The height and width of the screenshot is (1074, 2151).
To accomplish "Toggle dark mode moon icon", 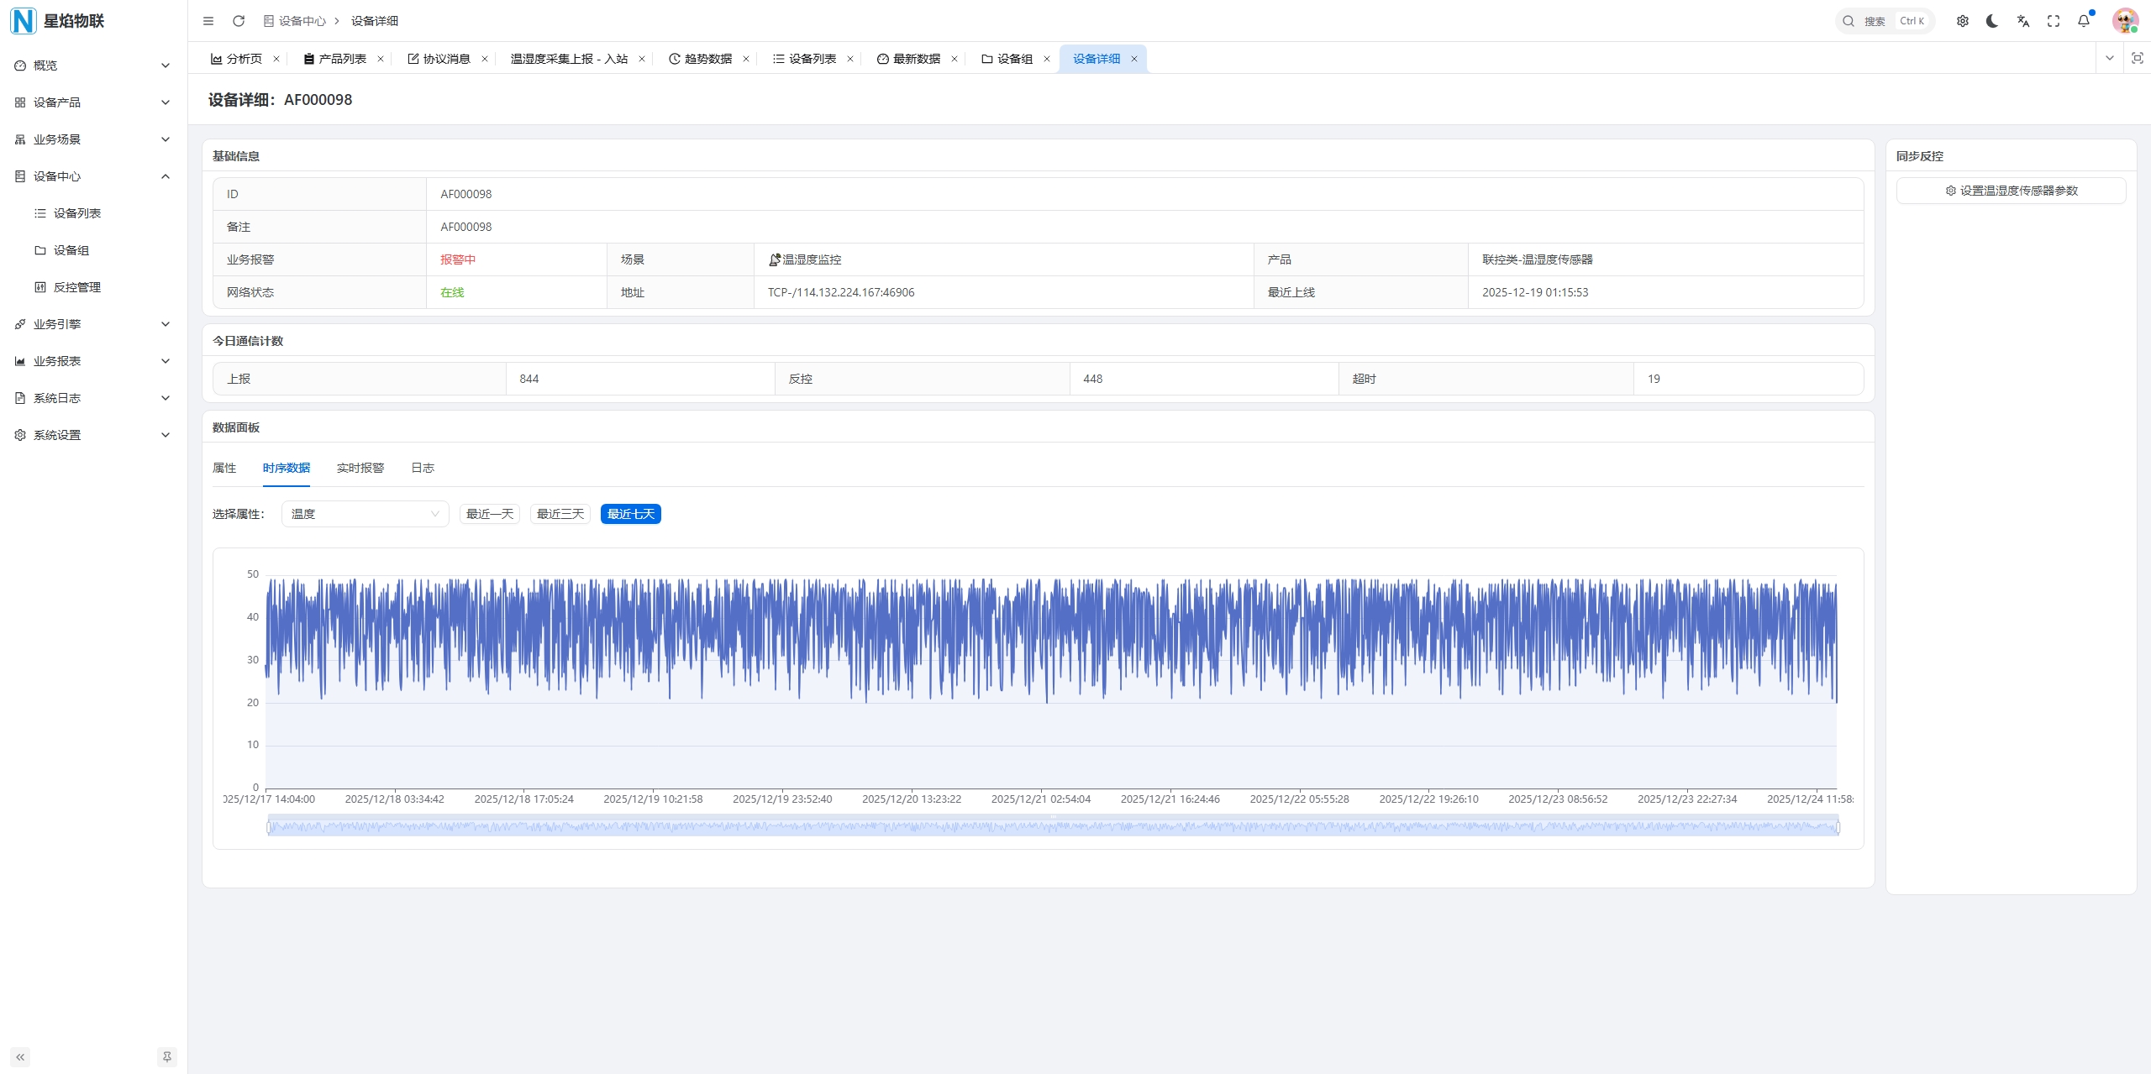I will pos(1992,21).
